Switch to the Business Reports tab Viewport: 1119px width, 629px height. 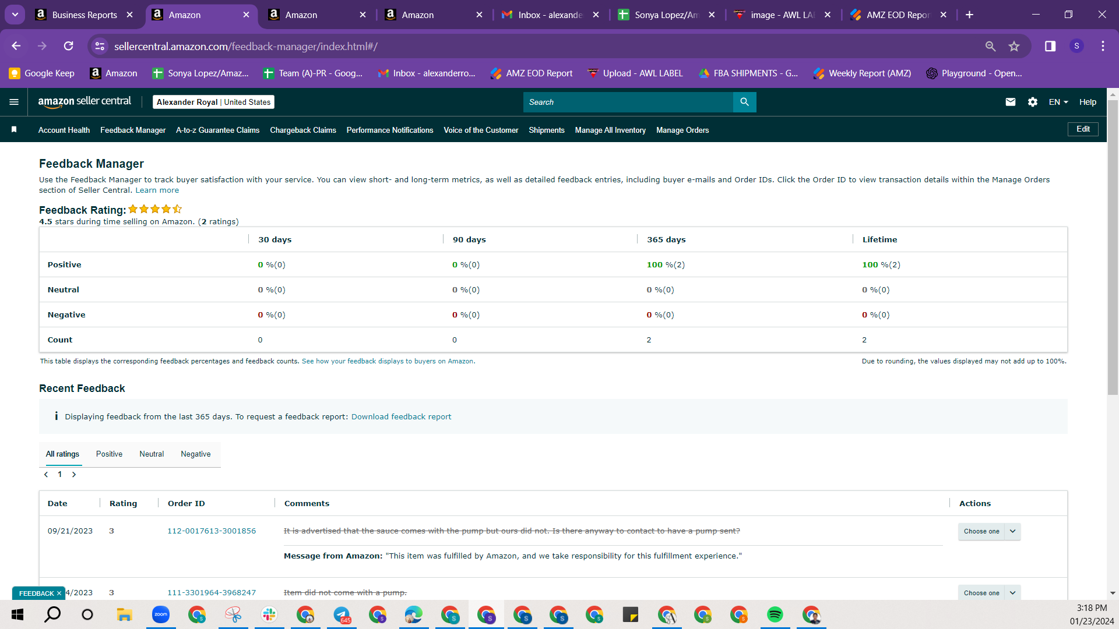[85, 15]
